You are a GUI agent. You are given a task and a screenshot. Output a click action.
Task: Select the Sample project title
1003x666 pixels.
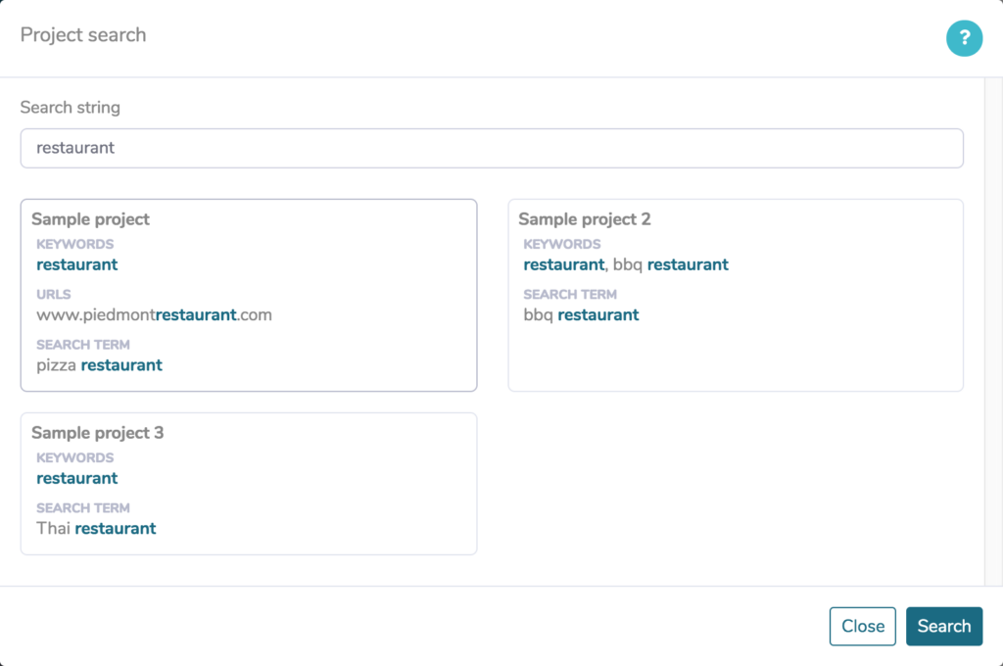point(90,219)
